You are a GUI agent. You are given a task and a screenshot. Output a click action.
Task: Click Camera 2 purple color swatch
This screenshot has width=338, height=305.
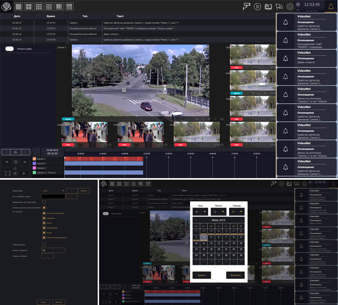pos(34,164)
